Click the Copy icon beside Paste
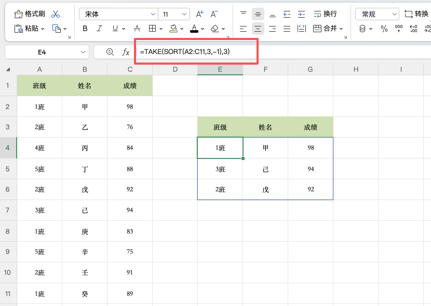Screen dimensions: 431x306 [56, 29]
